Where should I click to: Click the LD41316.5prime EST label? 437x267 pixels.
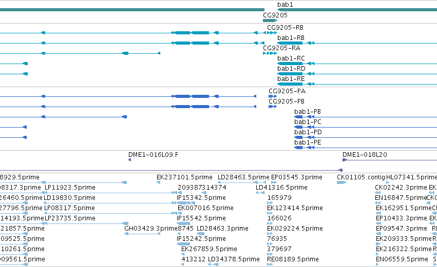coord(281,188)
